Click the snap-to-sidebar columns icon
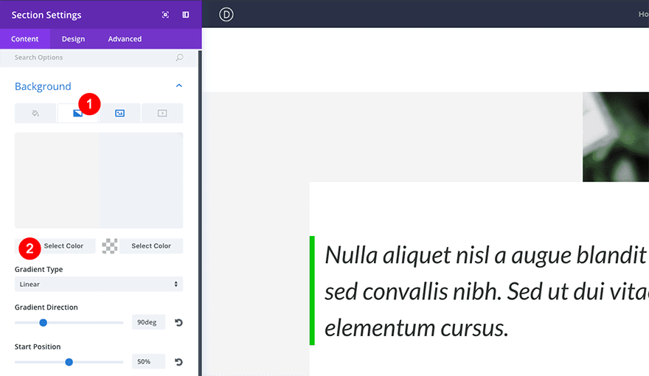 tap(186, 15)
